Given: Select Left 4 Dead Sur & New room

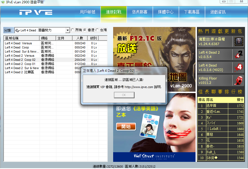Looking at the screenshot, I should pos(51,51).
